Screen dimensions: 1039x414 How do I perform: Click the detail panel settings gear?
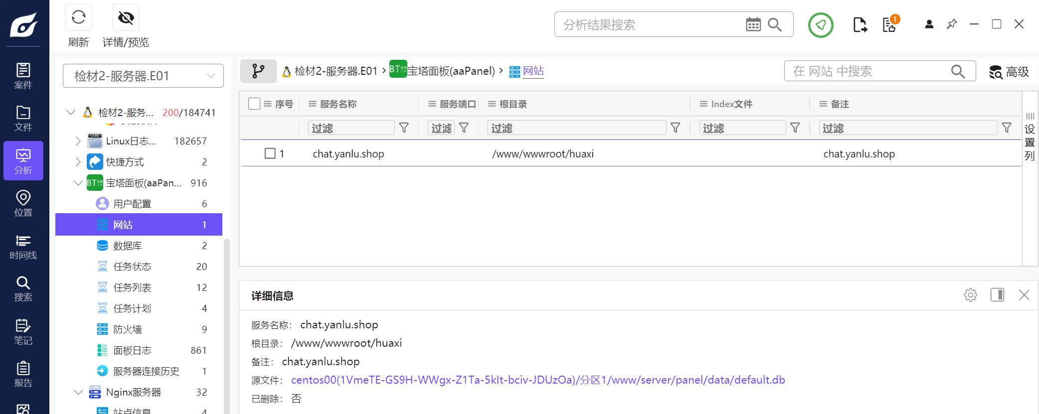[x=970, y=295]
